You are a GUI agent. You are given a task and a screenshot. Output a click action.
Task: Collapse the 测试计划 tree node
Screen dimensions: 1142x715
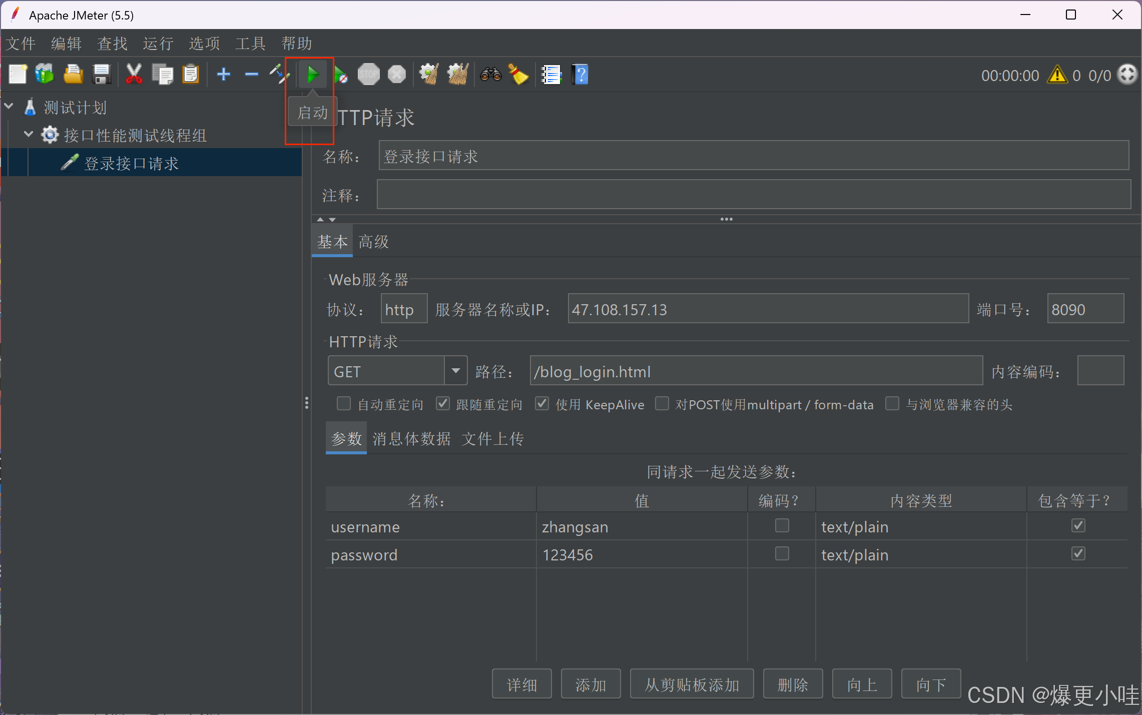click(9, 107)
